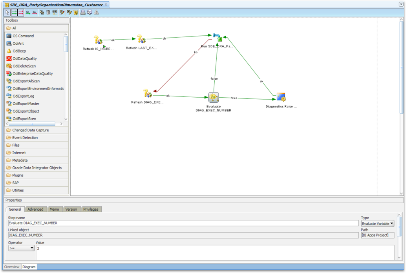Open the Operator dropdown showing >=
This screenshot has height=273, width=406.
click(20, 248)
